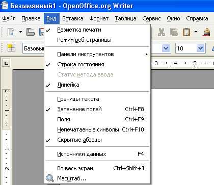Enable Границы текста
The width and height of the screenshot is (214, 185).
click(x=97, y=99)
